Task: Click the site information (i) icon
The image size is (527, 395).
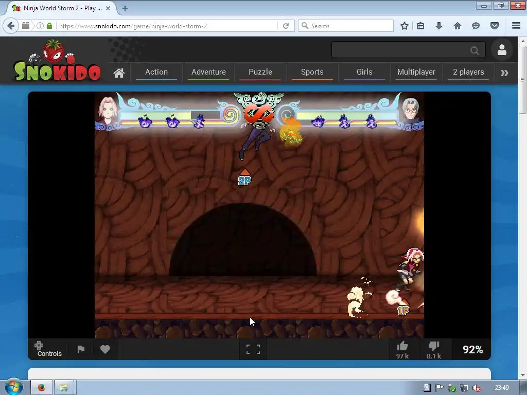Action: tap(40, 26)
